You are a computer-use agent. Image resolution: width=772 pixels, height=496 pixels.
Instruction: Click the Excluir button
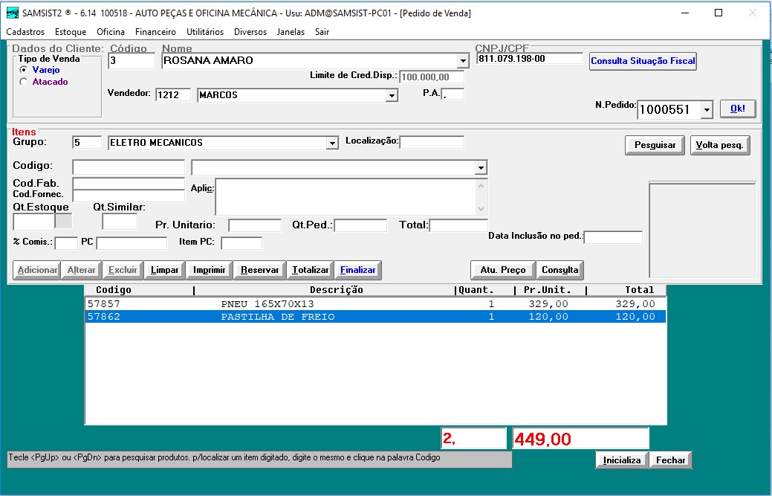[123, 270]
